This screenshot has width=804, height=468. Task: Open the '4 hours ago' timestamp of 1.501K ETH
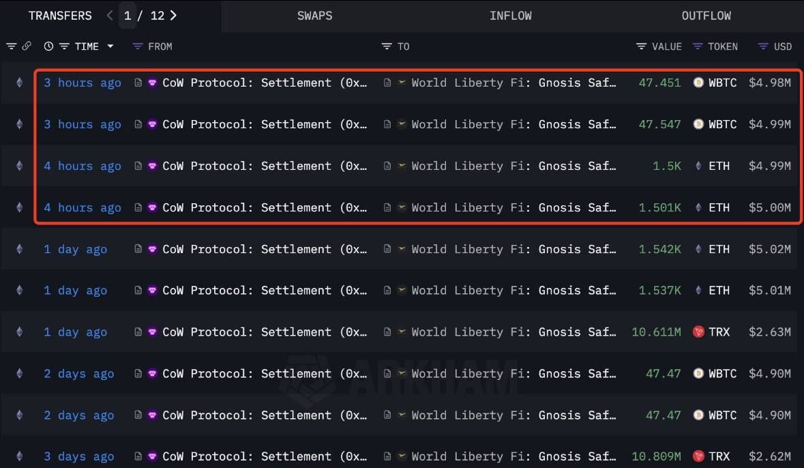pos(83,207)
